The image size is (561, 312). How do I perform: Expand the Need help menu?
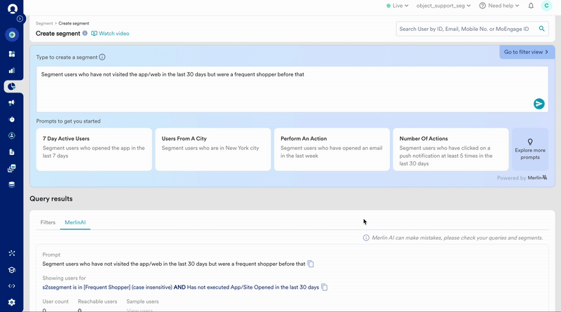[499, 6]
